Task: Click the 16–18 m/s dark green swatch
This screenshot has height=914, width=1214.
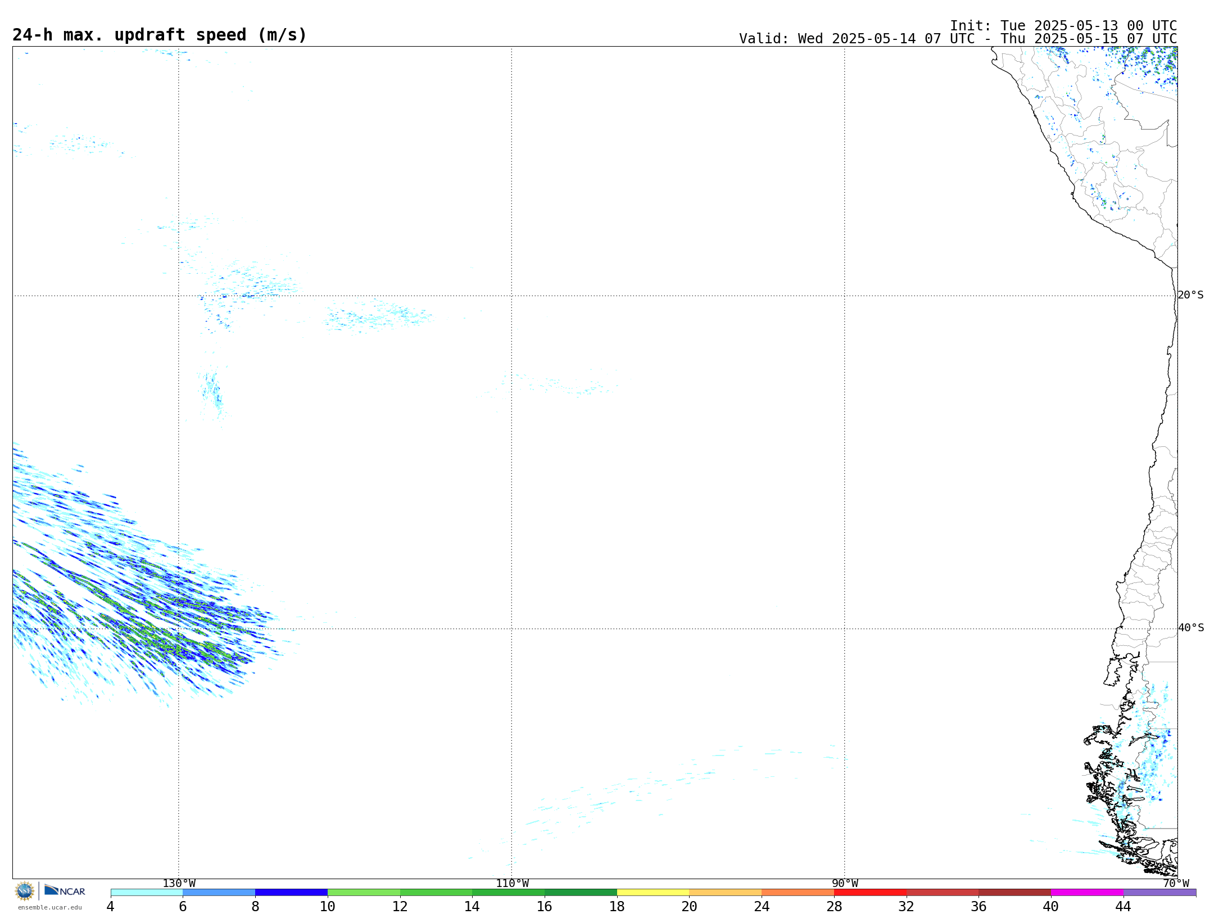Action: coord(581,893)
